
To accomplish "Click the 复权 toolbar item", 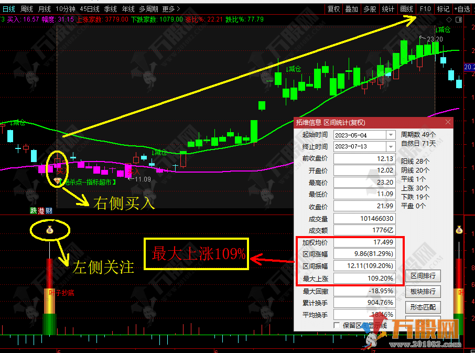I will tap(333, 9).
